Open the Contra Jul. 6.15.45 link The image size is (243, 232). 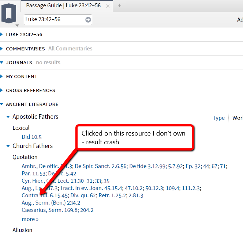coord(45,195)
